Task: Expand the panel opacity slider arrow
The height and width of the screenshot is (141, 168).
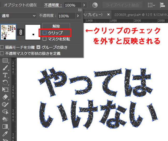Action: coord(78,16)
